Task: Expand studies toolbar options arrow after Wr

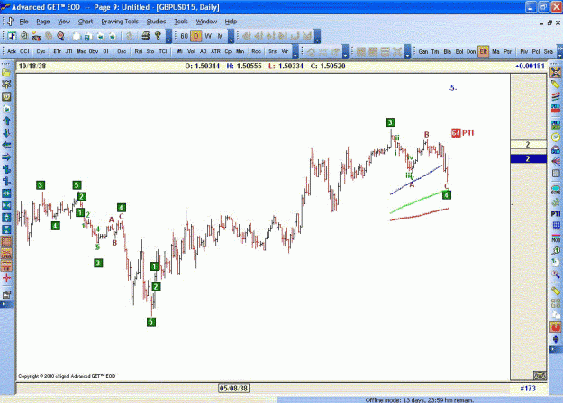Action: pos(295,51)
